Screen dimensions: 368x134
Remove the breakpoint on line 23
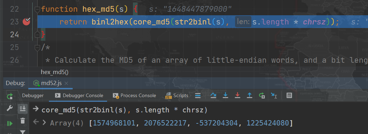(x=26, y=22)
